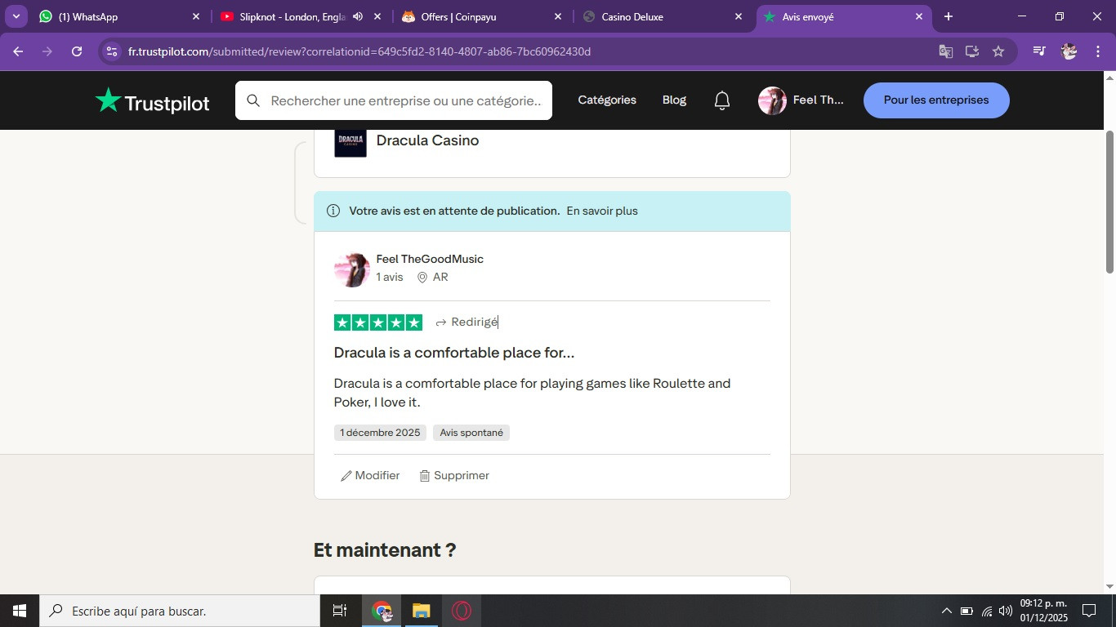Click the Dracula Casino logo thumbnail
The image size is (1116, 627).
coord(350,142)
